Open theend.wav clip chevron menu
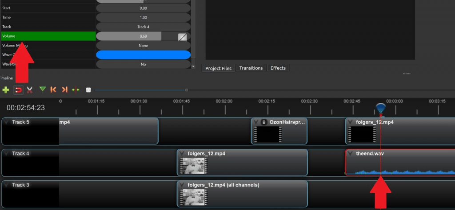 point(350,154)
